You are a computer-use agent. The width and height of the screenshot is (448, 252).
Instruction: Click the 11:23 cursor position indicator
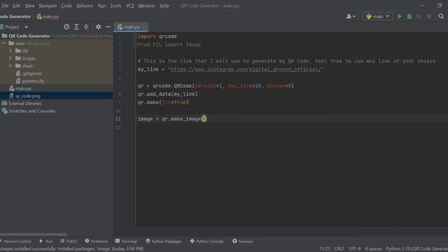325,249
